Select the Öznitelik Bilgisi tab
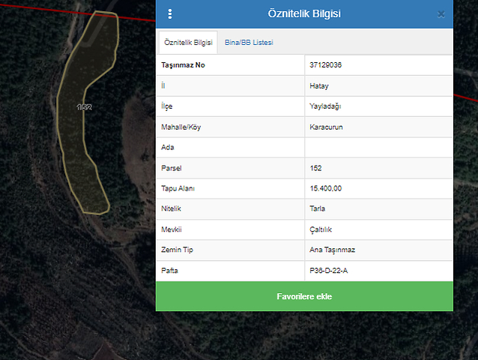Viewport: 478px width, 360px height. point(188,43)
